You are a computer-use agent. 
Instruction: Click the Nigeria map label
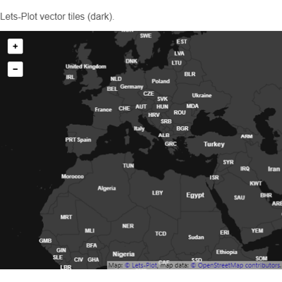coord(123,255)
